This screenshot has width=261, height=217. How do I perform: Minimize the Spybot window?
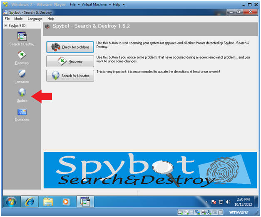(x=231, y=12)
